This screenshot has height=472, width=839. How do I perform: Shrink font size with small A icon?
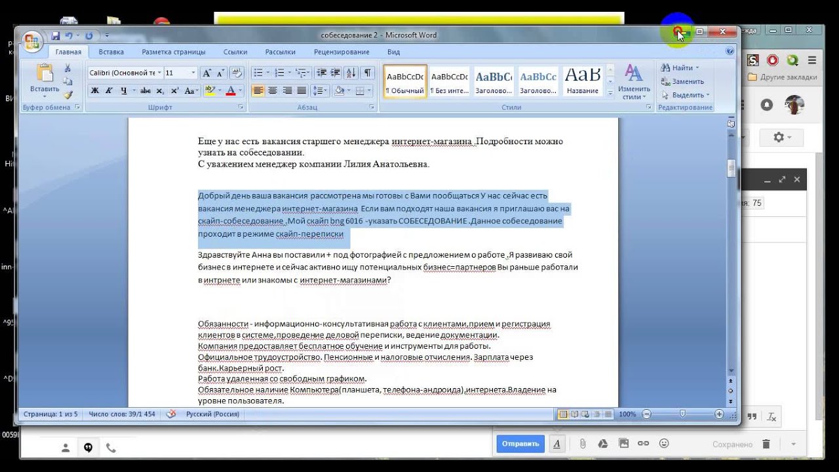click(220, 73)
